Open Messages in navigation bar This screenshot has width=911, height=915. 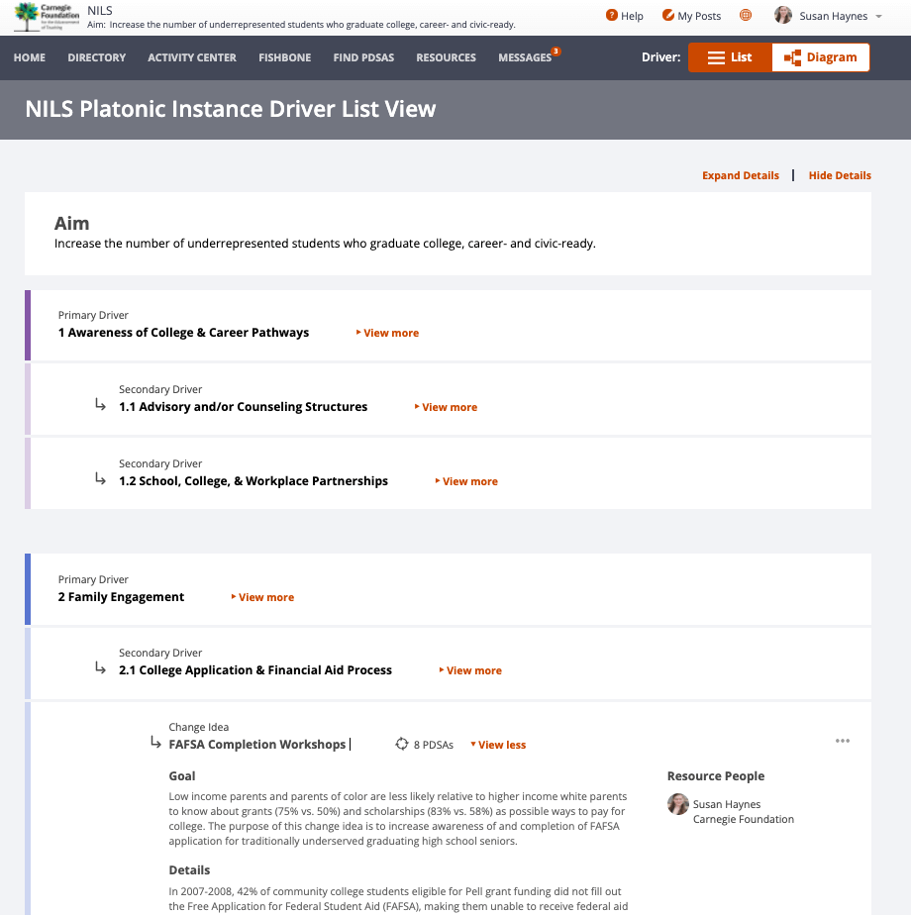525,57
